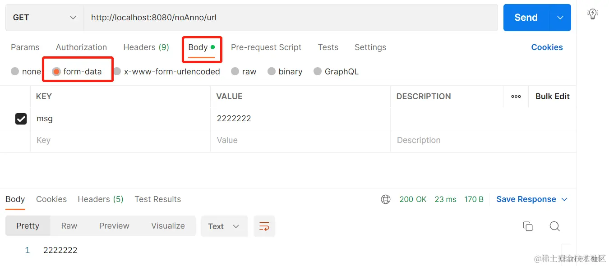
Task: Click response line 1 text 2222222
Action: [60, 250]
